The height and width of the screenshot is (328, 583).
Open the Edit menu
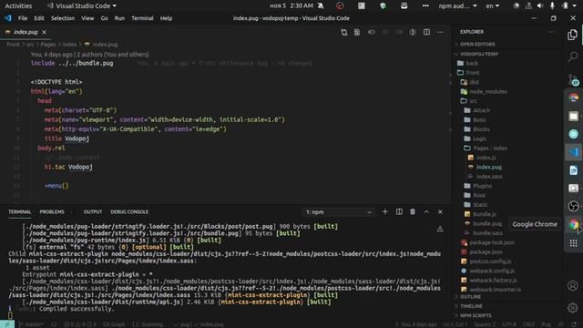(x=39, y=18)
